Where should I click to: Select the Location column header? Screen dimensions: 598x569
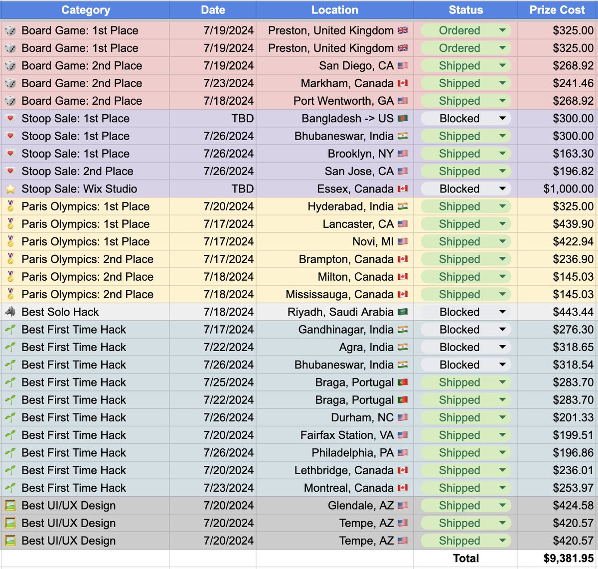[335, 10]
